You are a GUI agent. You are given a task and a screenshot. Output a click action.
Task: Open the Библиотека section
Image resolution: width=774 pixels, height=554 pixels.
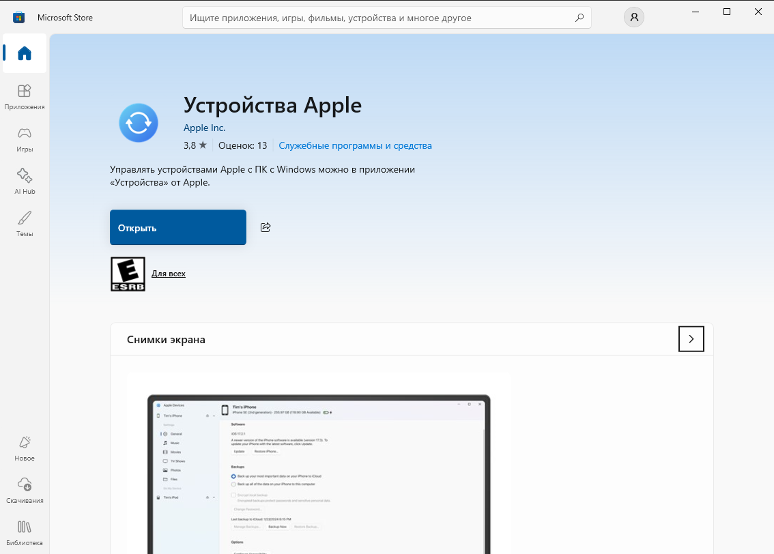(24, 534)
